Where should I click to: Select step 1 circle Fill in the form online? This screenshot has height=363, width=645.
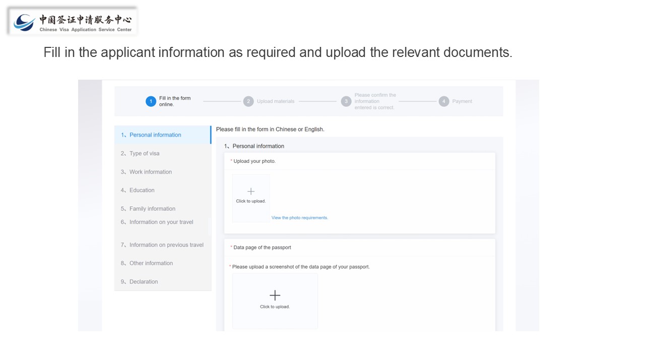151,101
